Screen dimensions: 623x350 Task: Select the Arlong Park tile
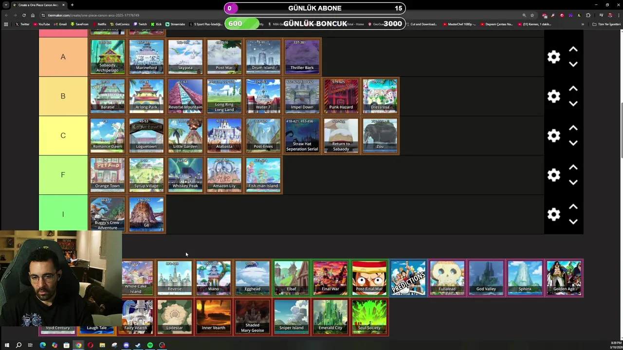[146, 96]
